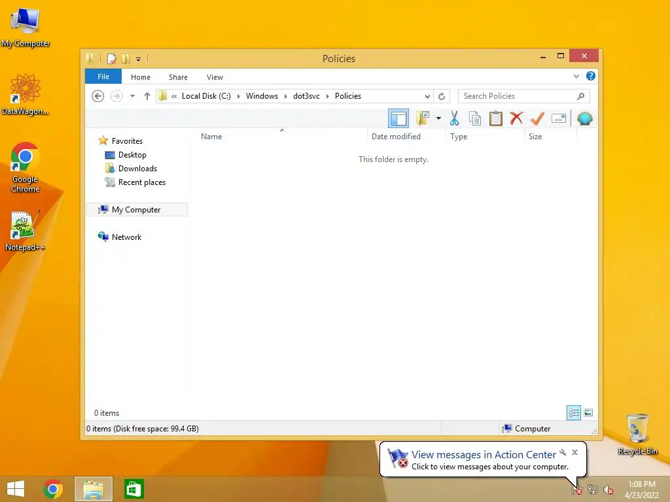Sort by the Name column header
This screenshot has width=670, height=502.
pos(281,136)
